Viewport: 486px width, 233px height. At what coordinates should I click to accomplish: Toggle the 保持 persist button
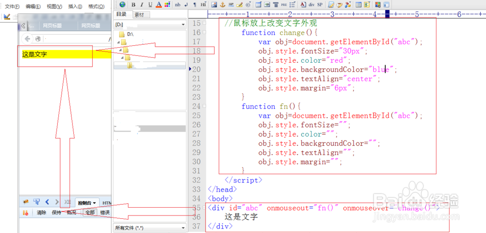pos(57,213)
